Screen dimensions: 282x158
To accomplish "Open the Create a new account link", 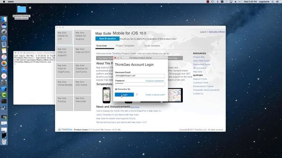I will (x=155, y=95).
